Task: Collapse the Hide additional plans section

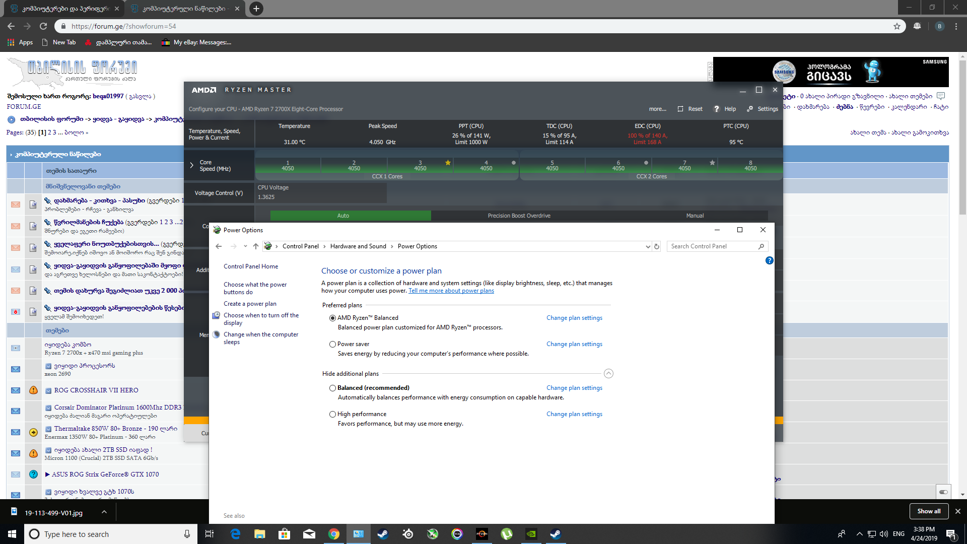Action: [608, 374]
